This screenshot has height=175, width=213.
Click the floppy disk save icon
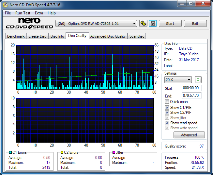click(152, 24)
